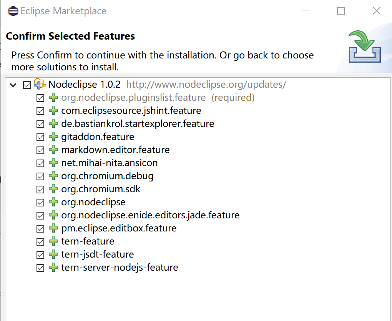392x321 pixels.
Task: Uncheck the com.eclipsesource.jshint.feature checkbox
Action: coord(40,110)
